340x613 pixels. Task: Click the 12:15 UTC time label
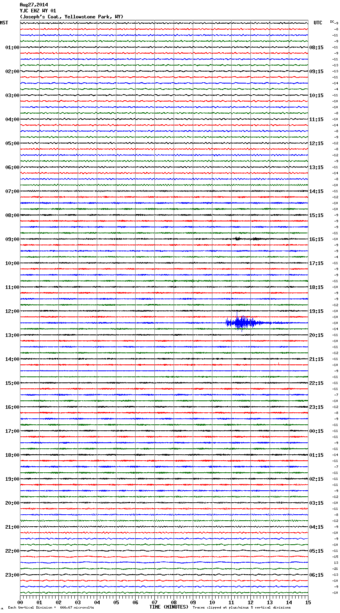click(x=316, y=143)
